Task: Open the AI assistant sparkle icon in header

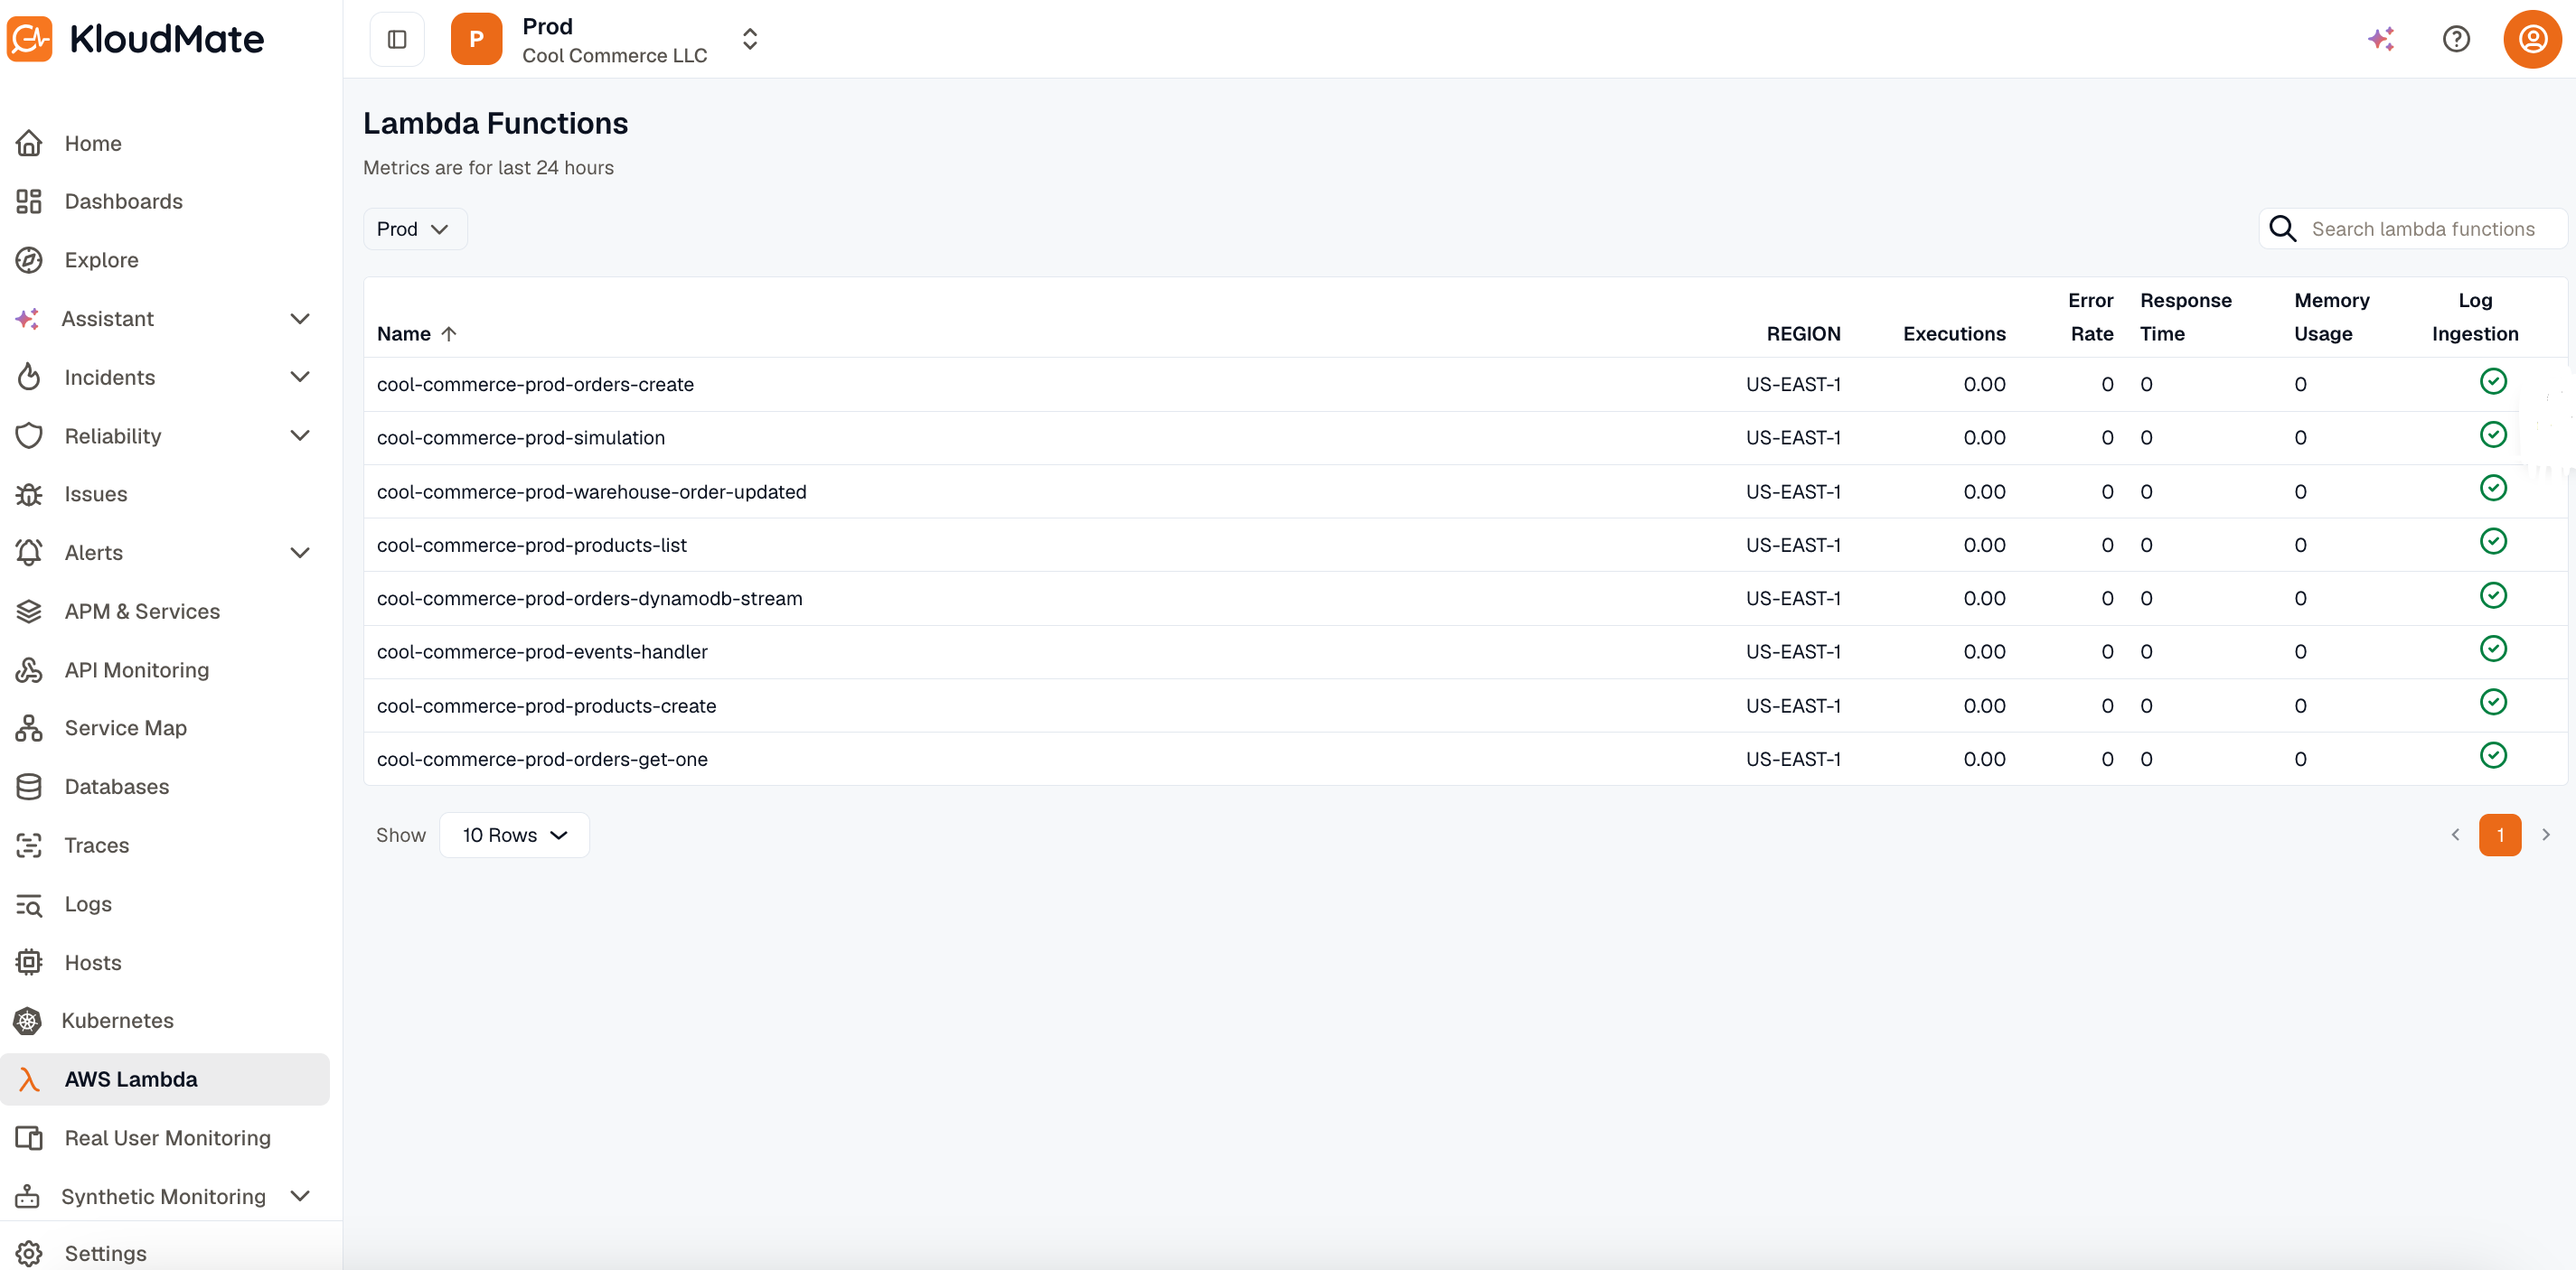Action: coord(2381,39)
